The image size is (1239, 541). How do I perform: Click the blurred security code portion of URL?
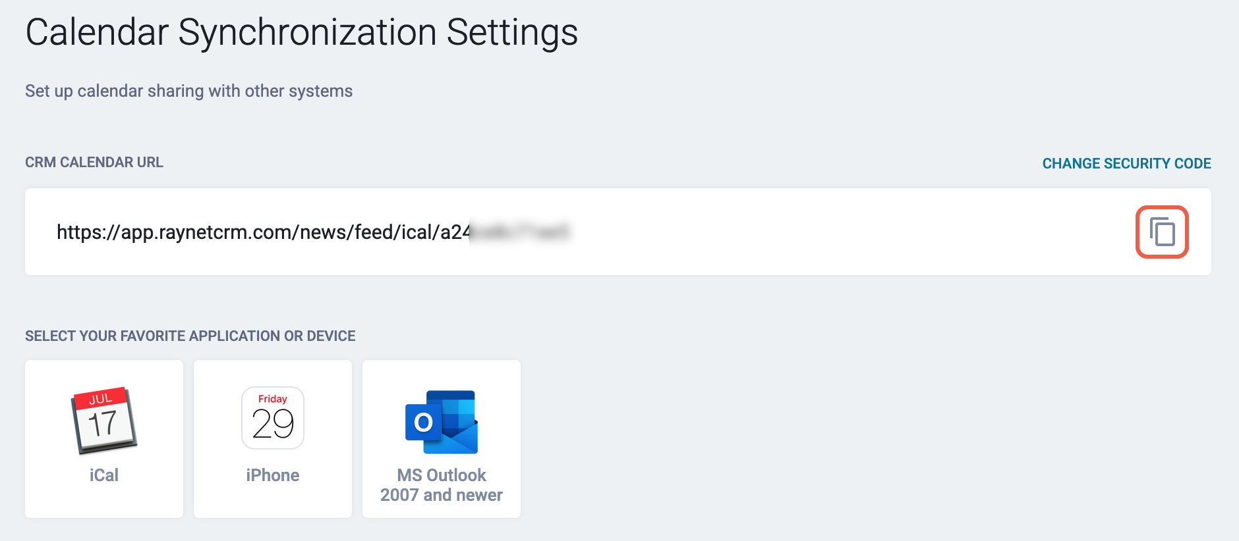pyautogui.click(x=521, y=232)
